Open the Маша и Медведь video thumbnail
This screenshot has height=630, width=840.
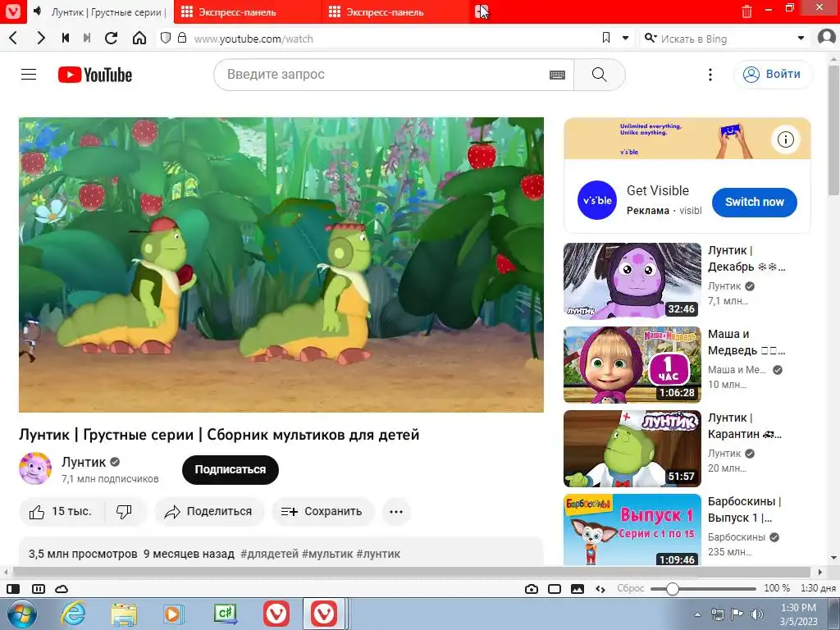click(632, 365)
